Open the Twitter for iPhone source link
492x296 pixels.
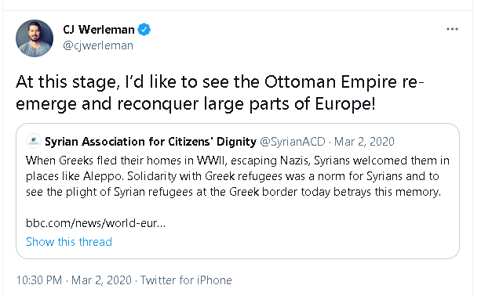(186, 280)
